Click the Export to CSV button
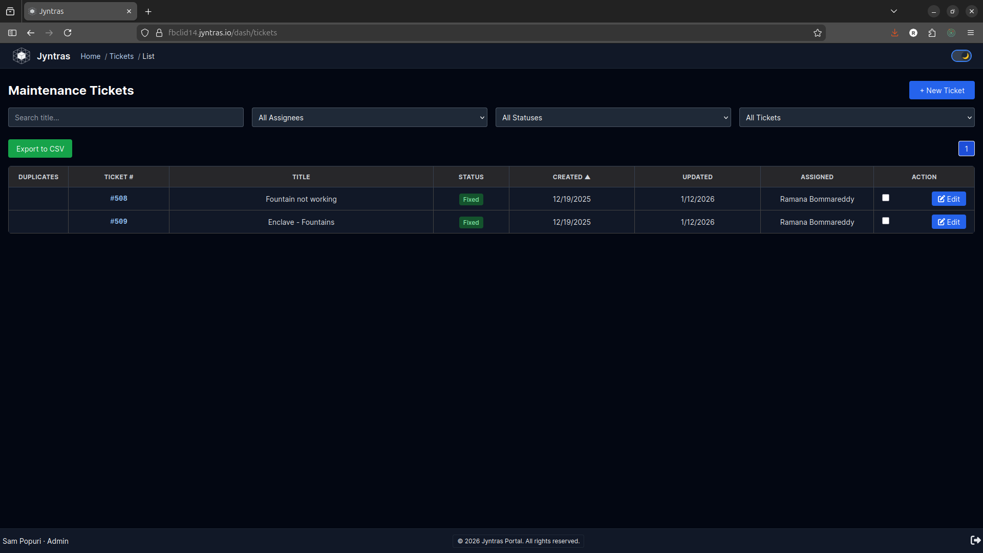The width and height of the screenshot is (983, 553). pos(40,148)
